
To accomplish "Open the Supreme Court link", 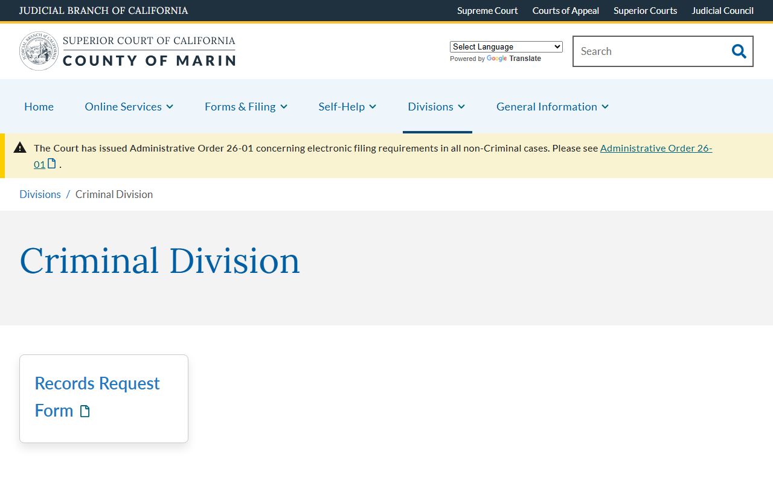I will coord(487,10).
